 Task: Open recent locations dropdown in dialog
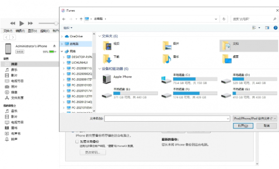point(76,19)
